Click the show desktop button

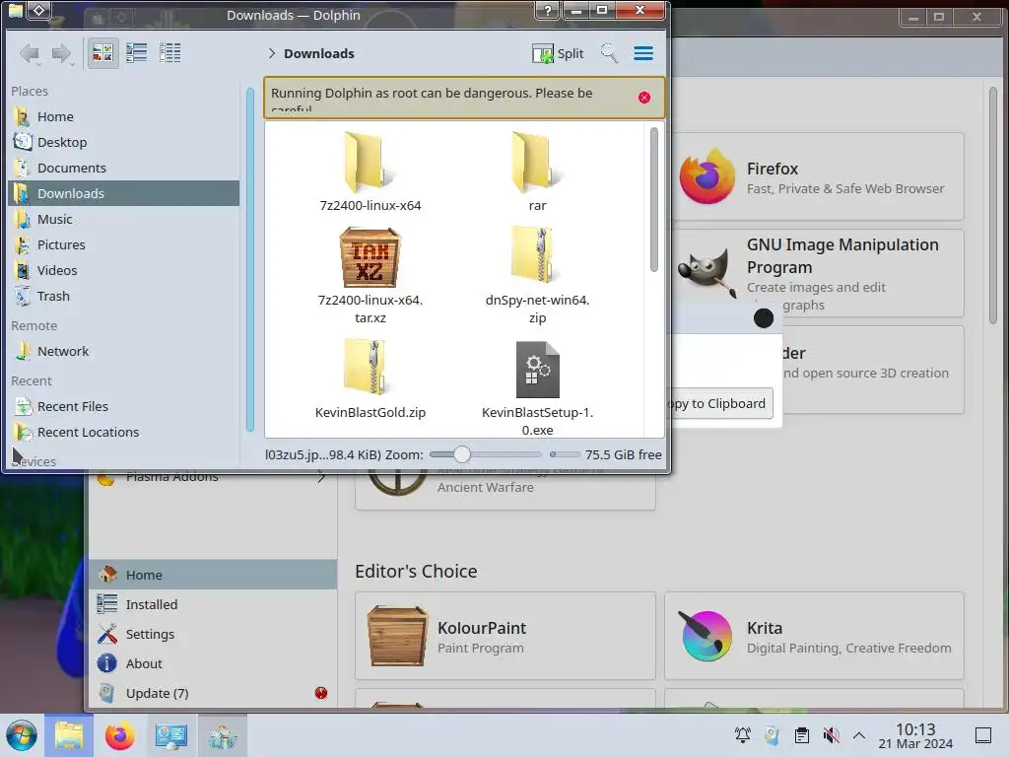point(983,735)
